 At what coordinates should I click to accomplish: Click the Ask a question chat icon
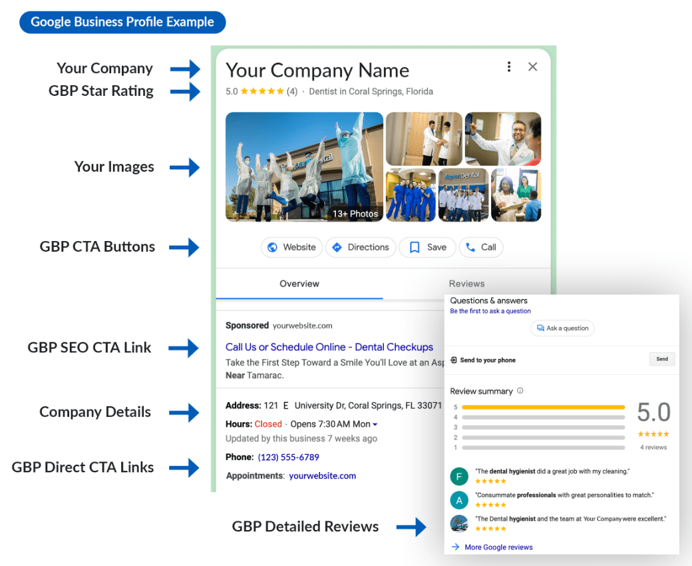click(540, 328)
